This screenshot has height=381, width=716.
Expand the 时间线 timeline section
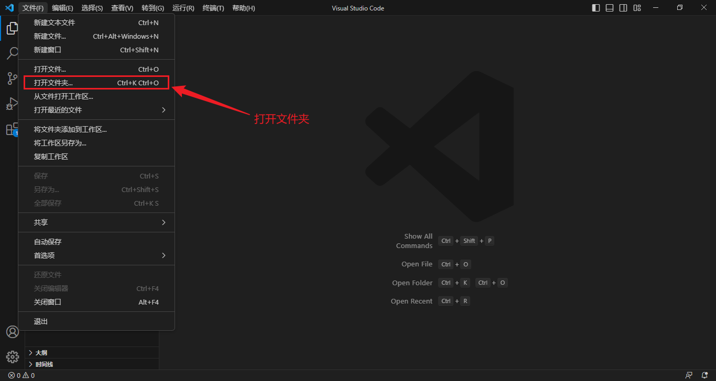click(x=92, y=364)
